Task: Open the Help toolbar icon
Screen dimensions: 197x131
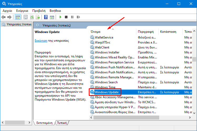Action: (46, 17)
